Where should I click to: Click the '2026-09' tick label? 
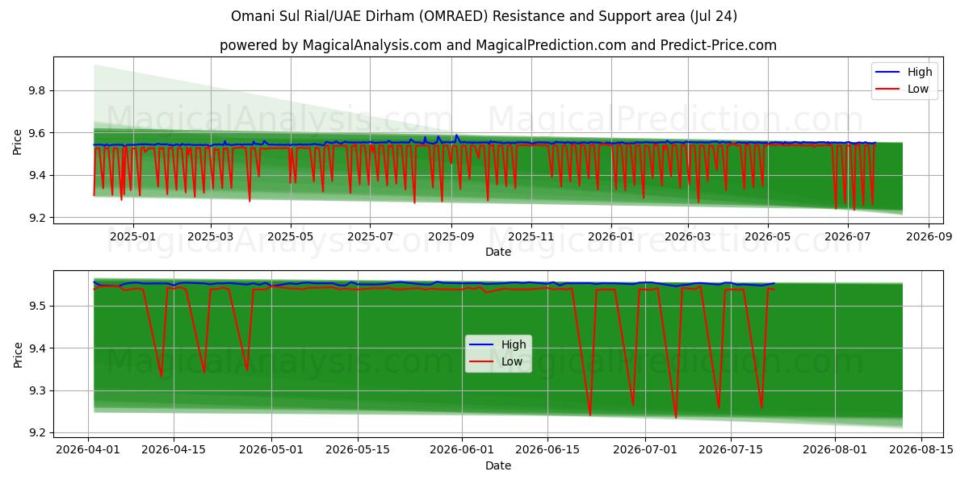tap(928, 236)
